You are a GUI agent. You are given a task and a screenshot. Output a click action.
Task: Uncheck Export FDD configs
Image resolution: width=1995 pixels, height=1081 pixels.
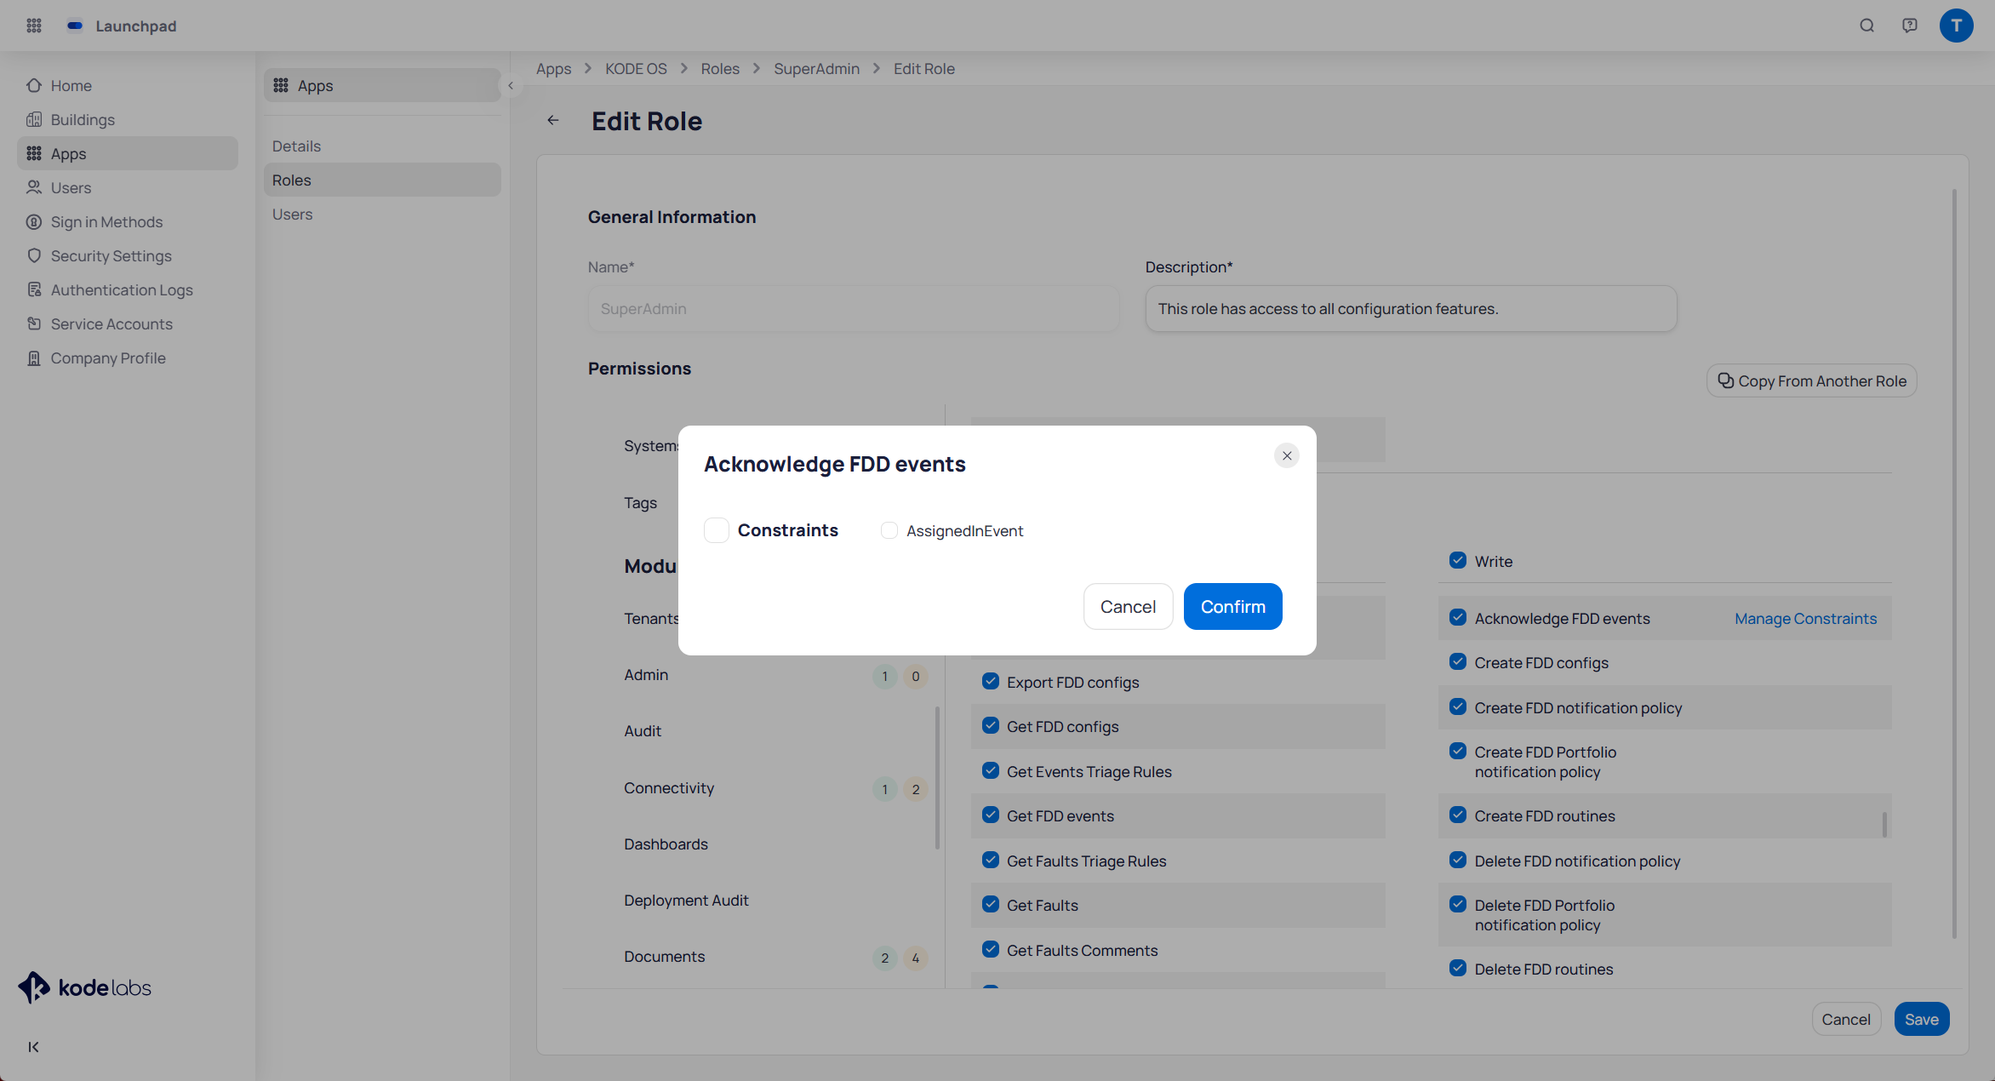point(990,681)
